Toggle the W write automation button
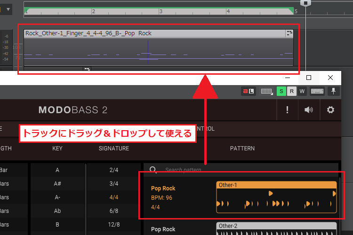This screenshot has height=235, width=353. tap(302, 91)
